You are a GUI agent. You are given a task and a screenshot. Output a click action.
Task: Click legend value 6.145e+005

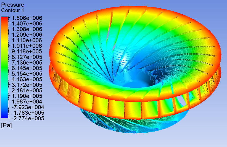point(27,68)
